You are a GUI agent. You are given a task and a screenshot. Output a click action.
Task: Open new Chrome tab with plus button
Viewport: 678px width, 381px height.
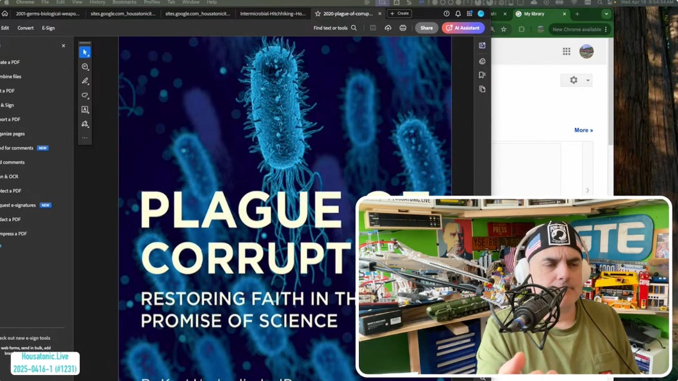577,14
